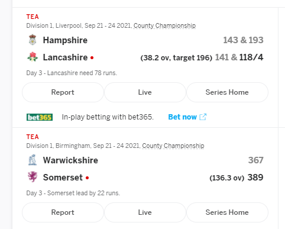
Task: Click the Somerset dragon logo
Action: pos(33,177)
